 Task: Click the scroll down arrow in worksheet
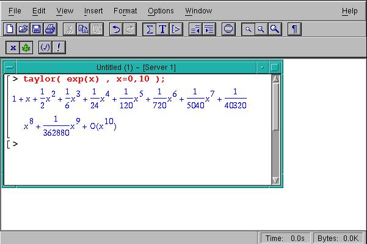click(275, 180)
